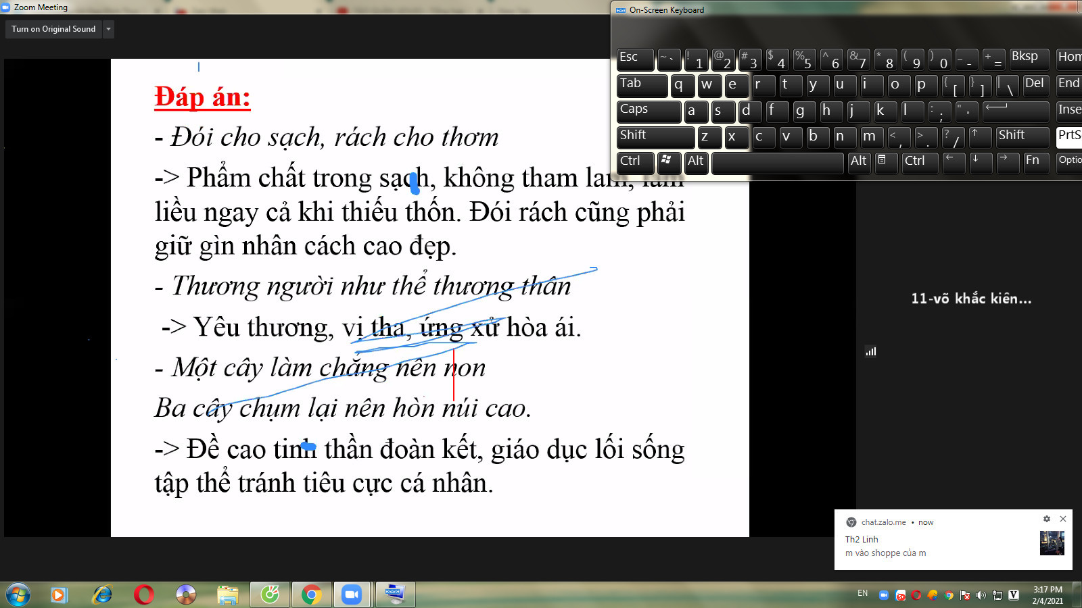Open Zalo message from Th2 Linh
1082x608 pixels.
(x=933, y=546)
